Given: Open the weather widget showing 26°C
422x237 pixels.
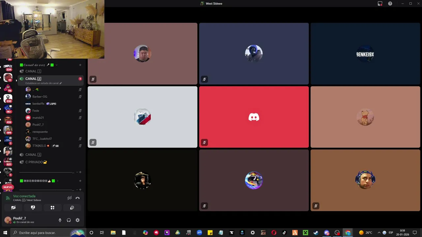Looking at the screenshot, I should click(x=366, y=233).
